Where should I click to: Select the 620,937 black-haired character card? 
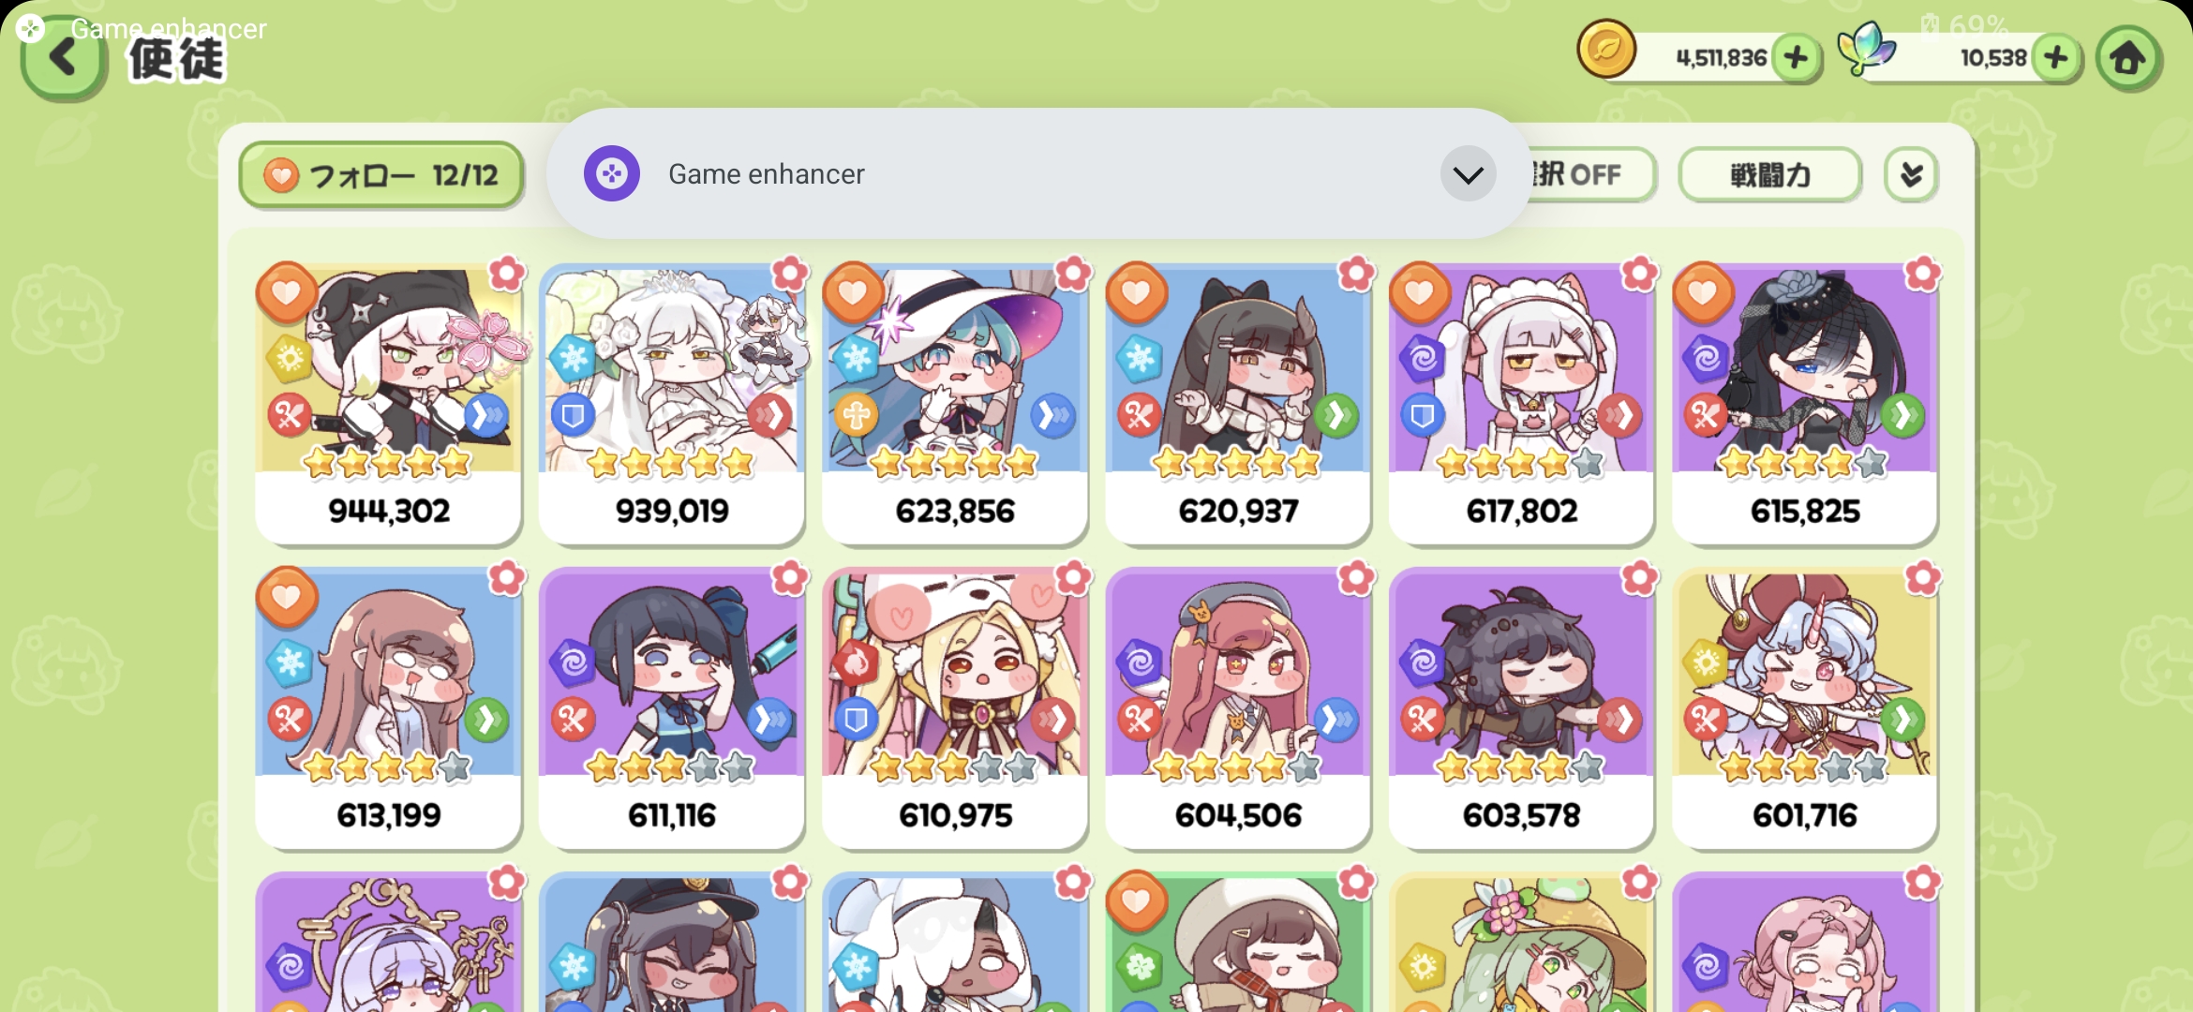(x=1238, y=404)
